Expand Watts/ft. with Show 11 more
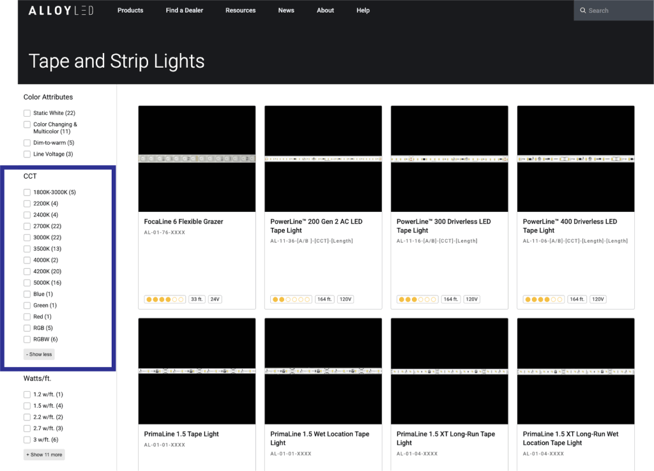The image size is (654, 471). pyautogui.click(x=44, y=454)
